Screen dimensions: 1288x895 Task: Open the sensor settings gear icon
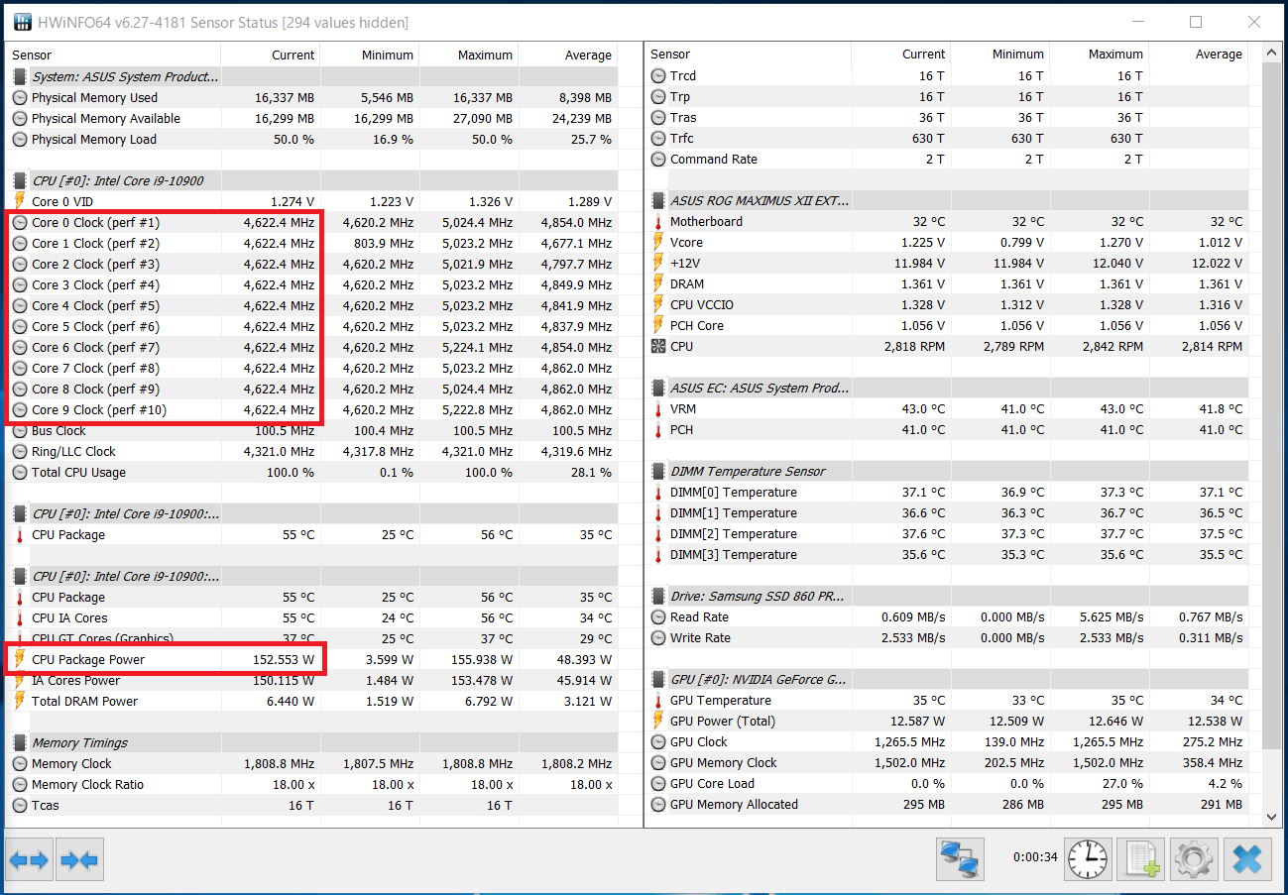[x=1194, y=859]
